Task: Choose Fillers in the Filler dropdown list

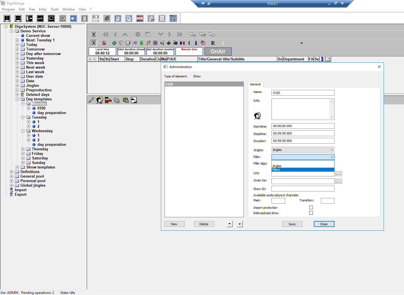Action: tap(302, 170)
